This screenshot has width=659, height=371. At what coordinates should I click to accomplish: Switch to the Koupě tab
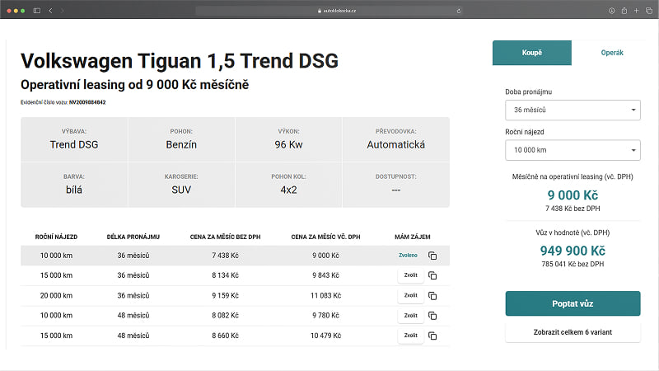click(x=532, y=53)
